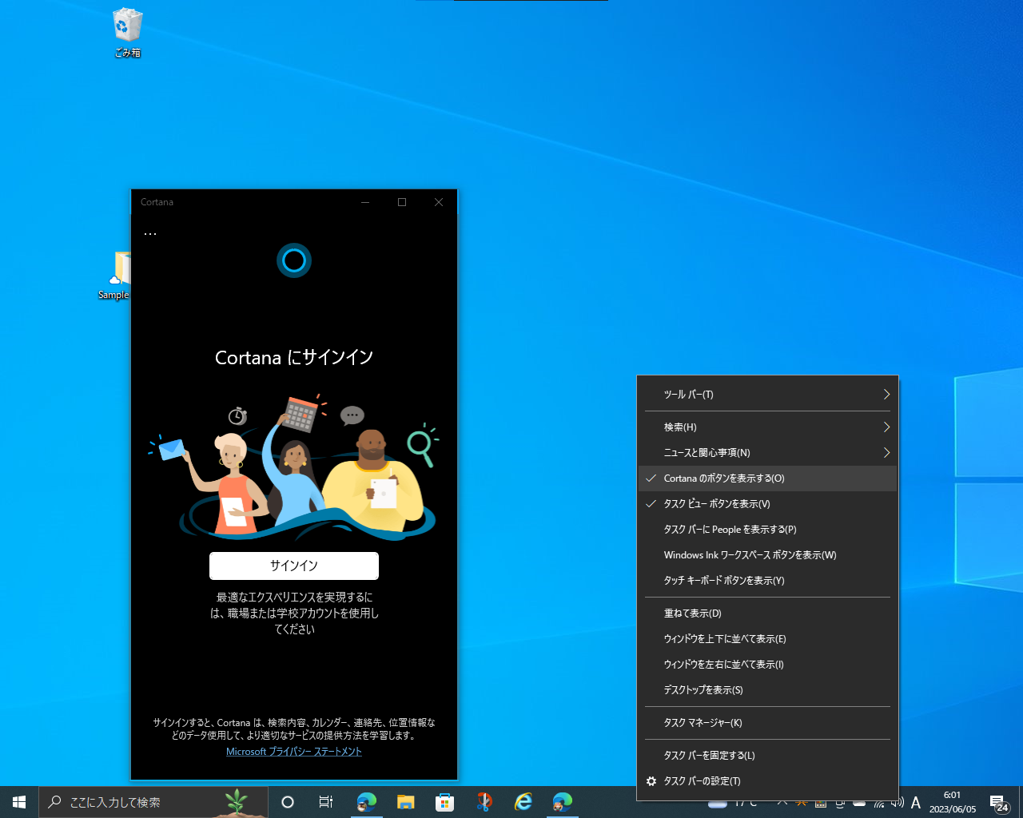Open Microsoft Store from the taskbar
This screenshot has height=818, width=1023.
[444, 803]
